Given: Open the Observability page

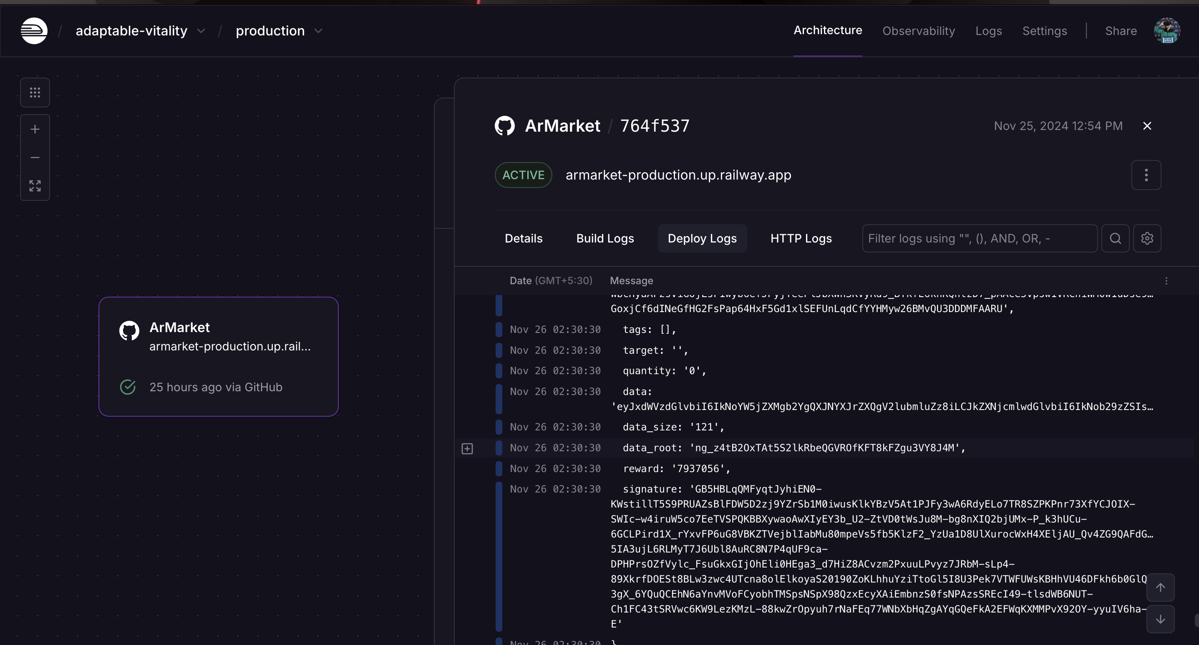Looking at the screenshot, I should pyautogui.click(x=918, y=31).
